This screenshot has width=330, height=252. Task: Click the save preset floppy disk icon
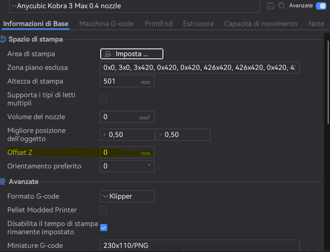270,5
